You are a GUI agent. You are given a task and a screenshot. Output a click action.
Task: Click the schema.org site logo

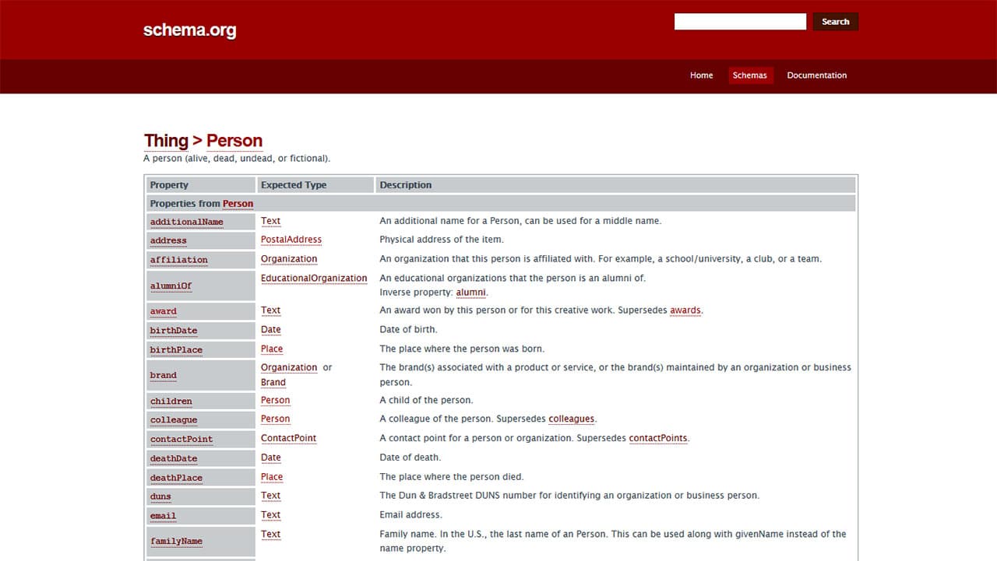189,30
